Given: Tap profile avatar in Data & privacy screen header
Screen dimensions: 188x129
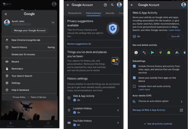Looking at the screenshot, I should point(119,5).
